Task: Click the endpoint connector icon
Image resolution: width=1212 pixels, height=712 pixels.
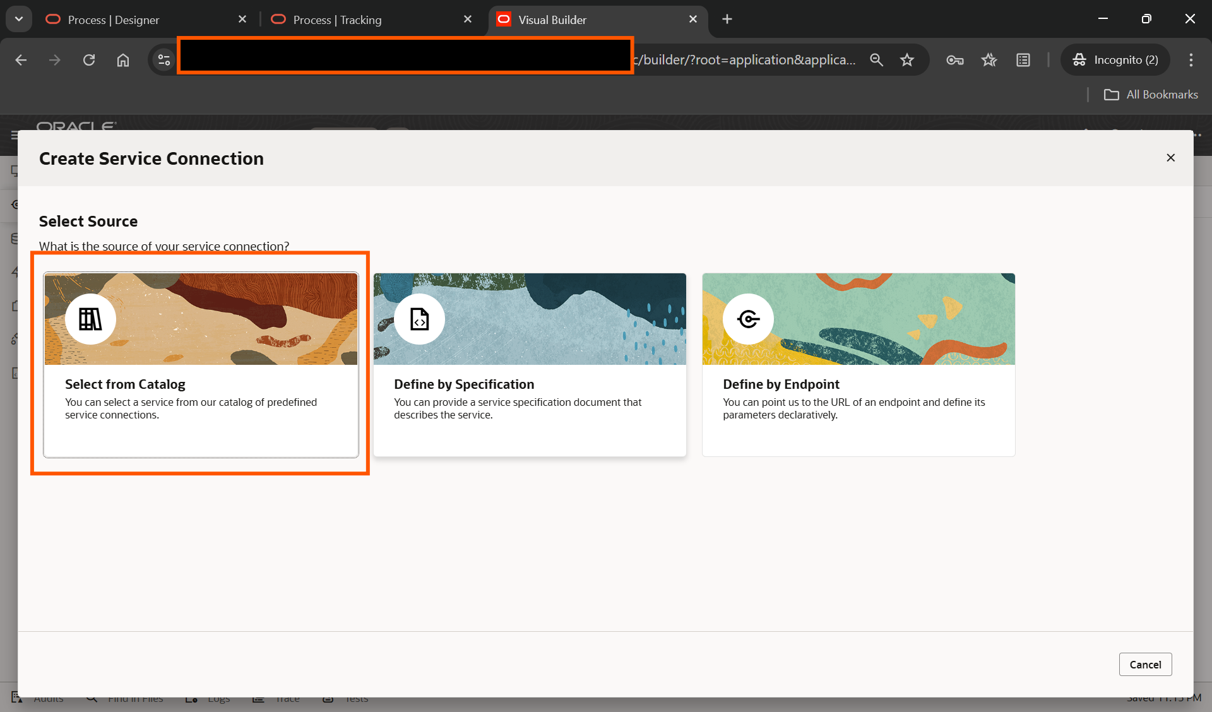Action: click(748, 319)
